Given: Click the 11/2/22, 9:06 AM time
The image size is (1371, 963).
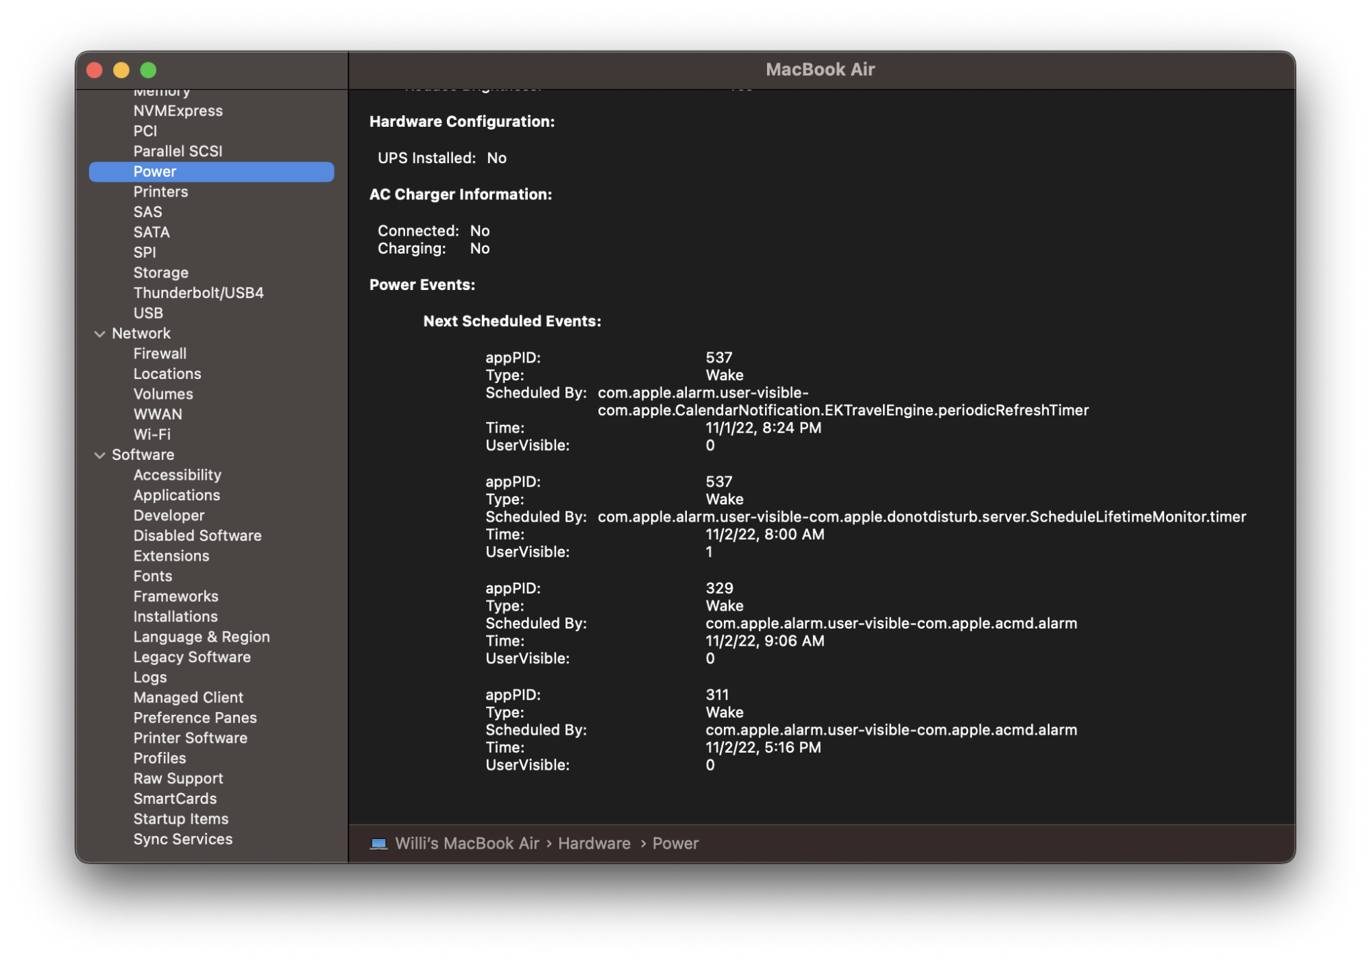Looking at the screenshot, I should (765, 641).
